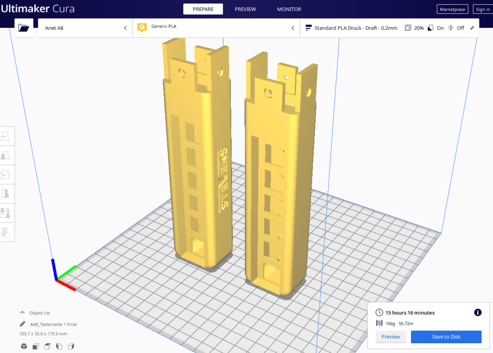Select the Move tool in left toolbar
The width and height of the screenshot is (493, 353).
tap(6, 137)
